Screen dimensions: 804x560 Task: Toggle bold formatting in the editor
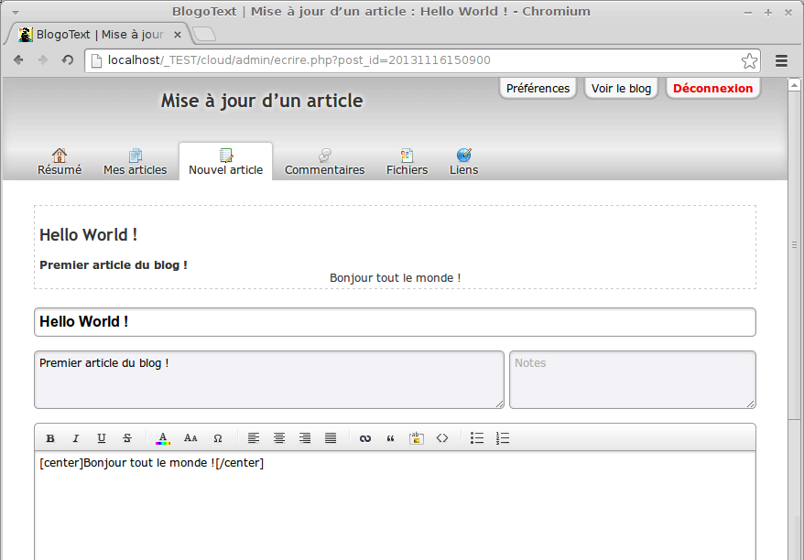click(x=50, y=438)
